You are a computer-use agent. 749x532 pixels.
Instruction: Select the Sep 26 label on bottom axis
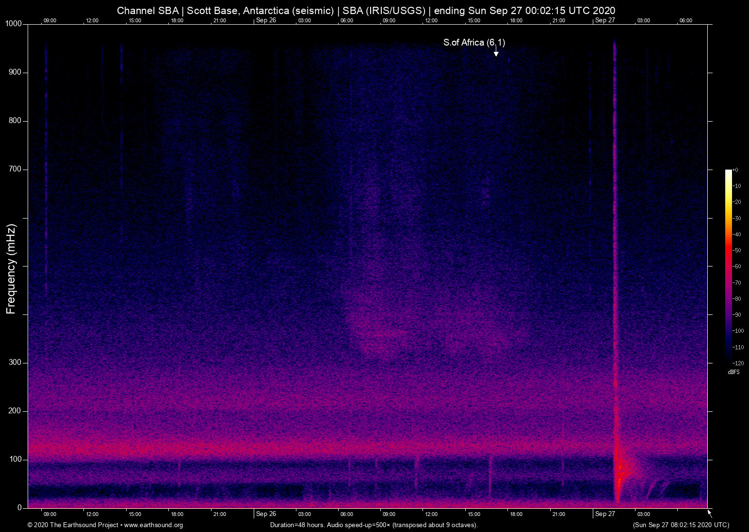pos(266,514)
